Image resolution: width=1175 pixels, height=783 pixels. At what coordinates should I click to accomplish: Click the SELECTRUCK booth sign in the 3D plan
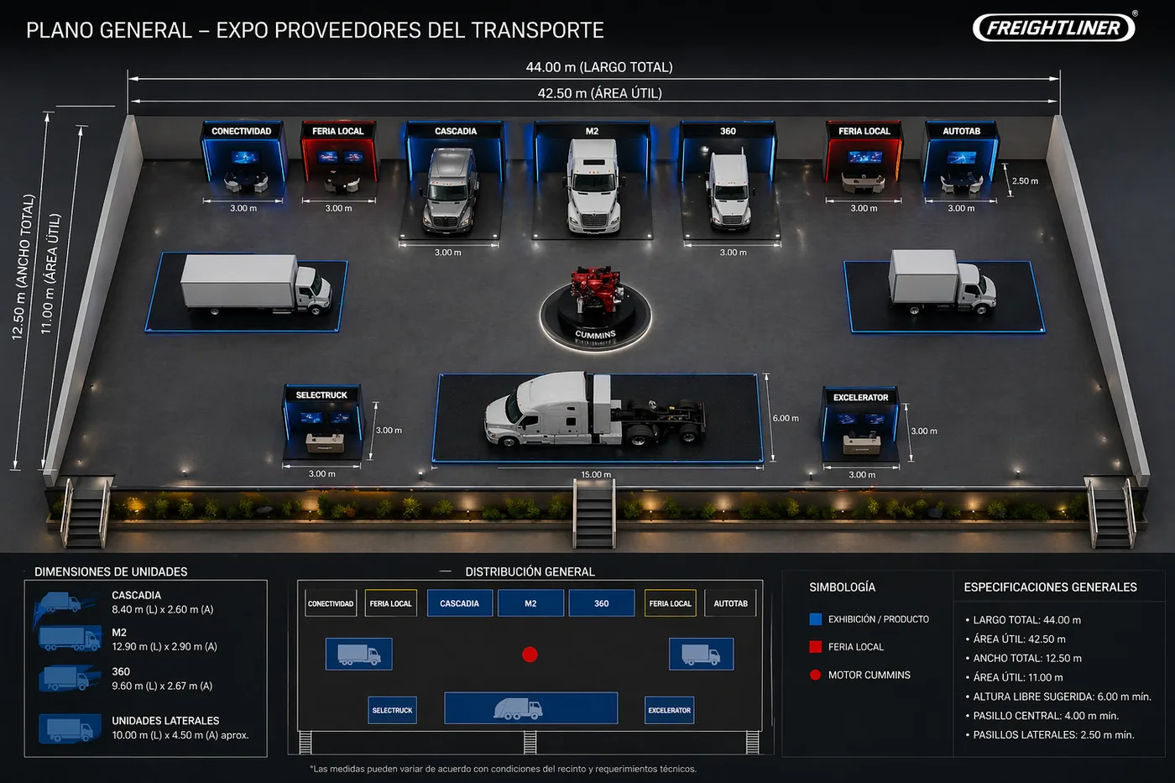tap(321, 395)
